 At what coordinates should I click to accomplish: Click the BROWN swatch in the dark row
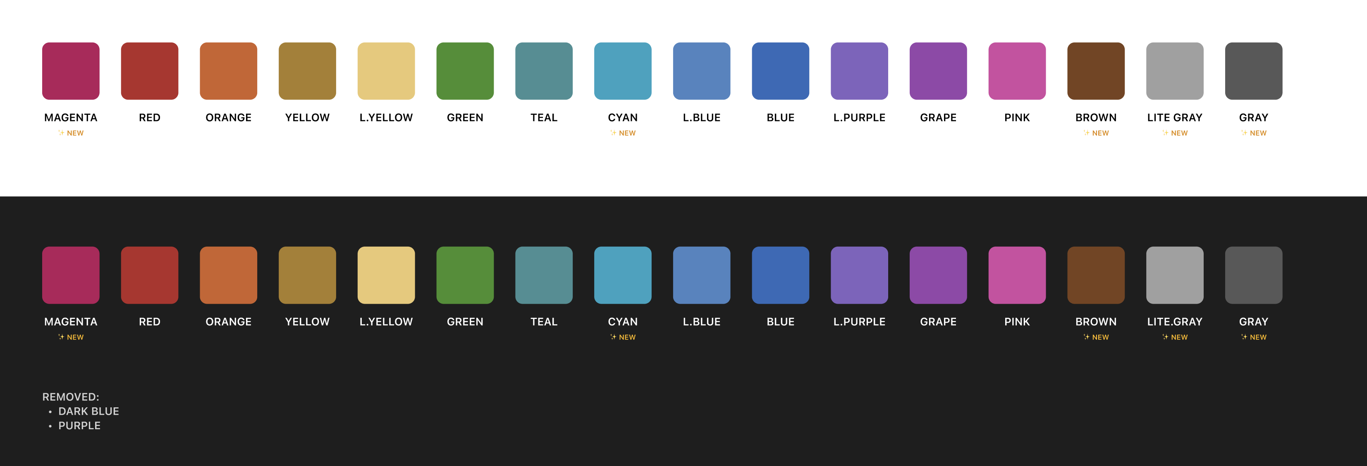click(1095, 275)
